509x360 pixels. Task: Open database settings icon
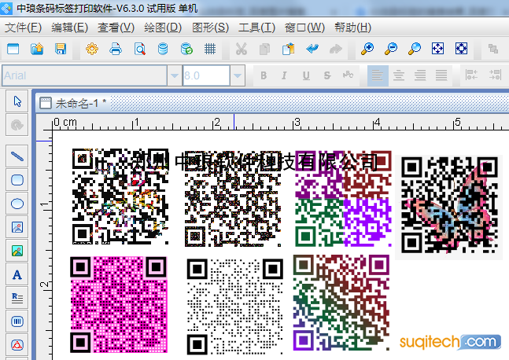coord(163,49)
